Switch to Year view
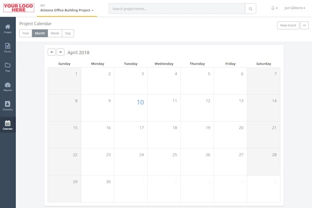This screenshot has width=312, height=208. click(x=25, y=33)
